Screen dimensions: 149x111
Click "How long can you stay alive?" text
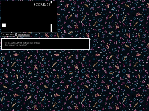(15, 45)
